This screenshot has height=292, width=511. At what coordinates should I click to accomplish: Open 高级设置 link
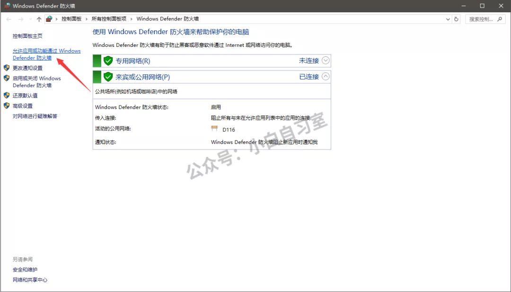pos(23,106)
